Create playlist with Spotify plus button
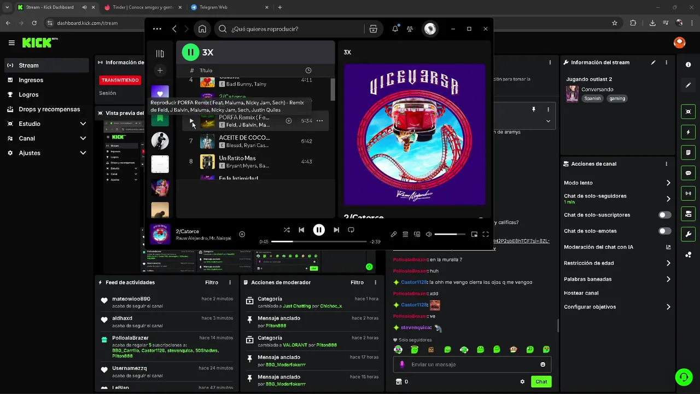 (160, 70)
